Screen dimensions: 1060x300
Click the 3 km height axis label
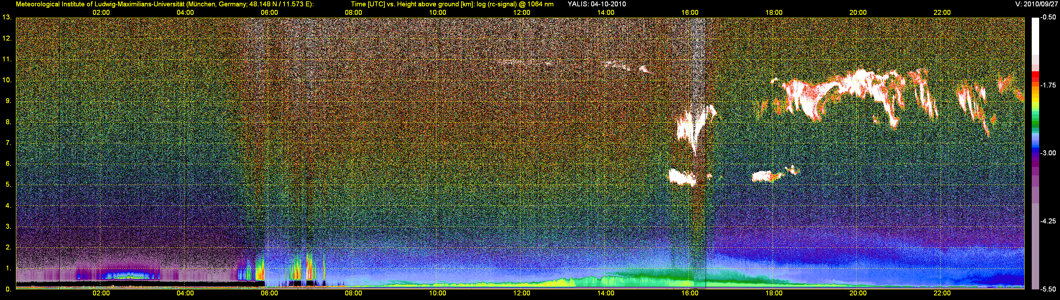(x=8, y=227)
